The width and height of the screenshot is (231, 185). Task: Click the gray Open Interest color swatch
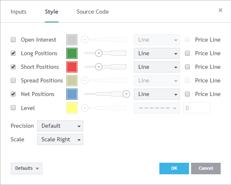click(72, 40)
